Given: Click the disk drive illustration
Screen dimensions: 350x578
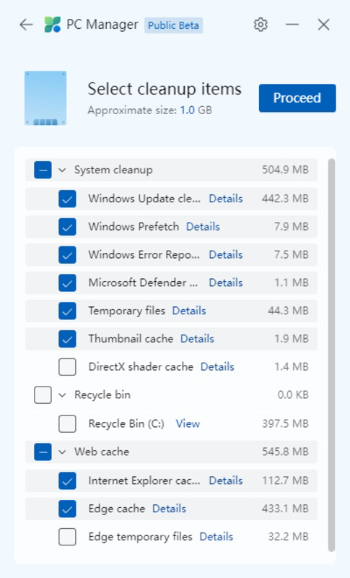Looking at the screenshot, I should coord(45,98).
